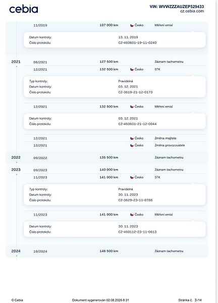This screenshot has width=218, height=303.
Task: Click the 146 500 km mileage value
Action: coord(108,251)
